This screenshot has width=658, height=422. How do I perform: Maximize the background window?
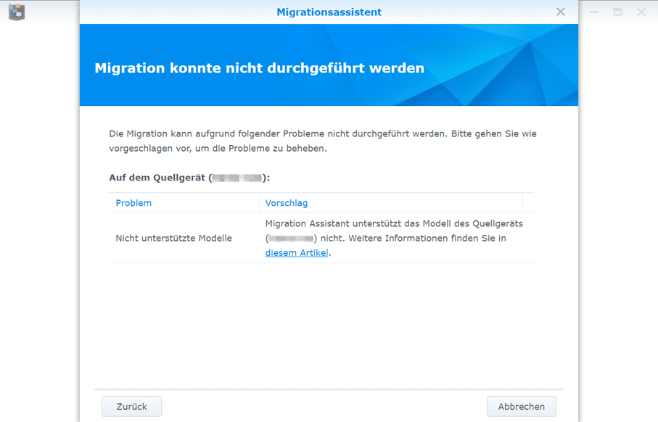[x=617, y=12]
